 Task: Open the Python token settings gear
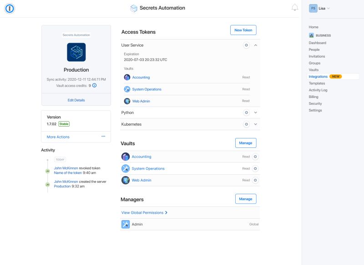246,113
